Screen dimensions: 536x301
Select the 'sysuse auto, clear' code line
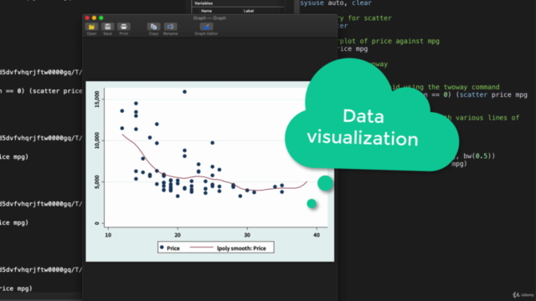point(336,3)
